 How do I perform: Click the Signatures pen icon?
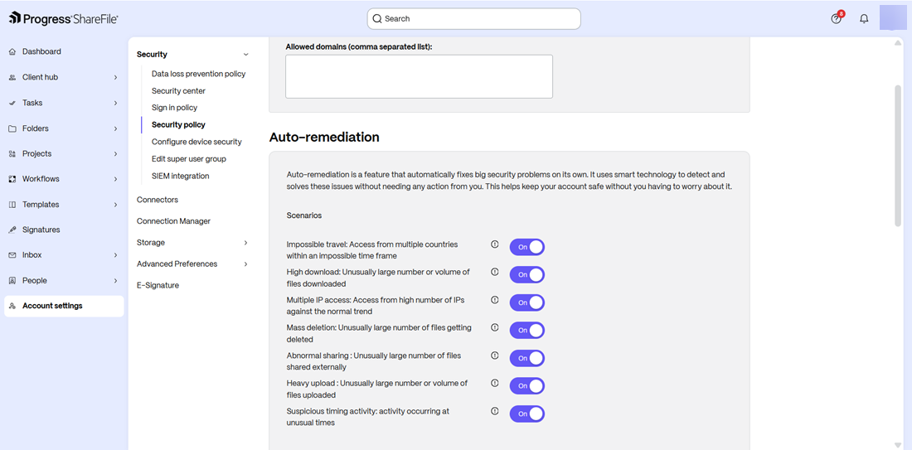pyautogui.click(x=12, y=230)
